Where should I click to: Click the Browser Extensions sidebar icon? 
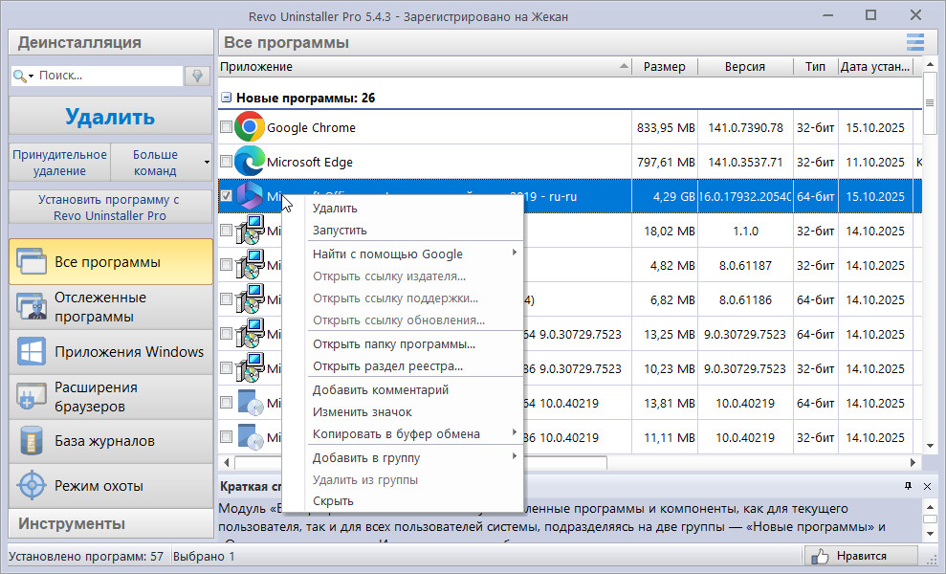(32, 397)
